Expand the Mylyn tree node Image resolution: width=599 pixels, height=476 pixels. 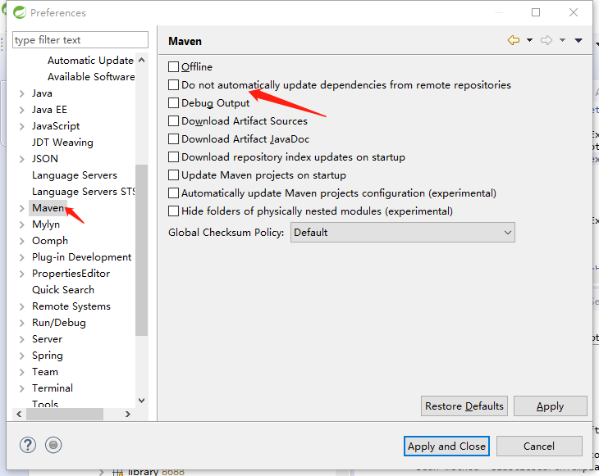click(22, 224)
